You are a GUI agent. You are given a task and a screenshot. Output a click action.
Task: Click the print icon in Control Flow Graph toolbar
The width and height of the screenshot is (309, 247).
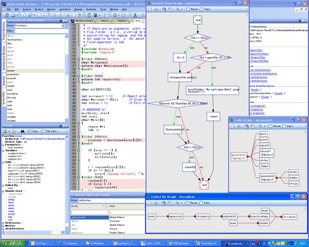point(156,9)
